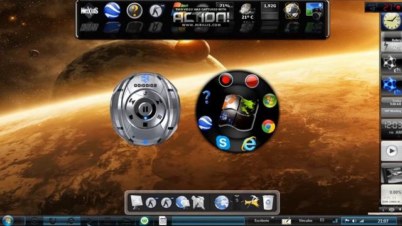Click the white atom sidebar gadget

click(x=391, y=64)
